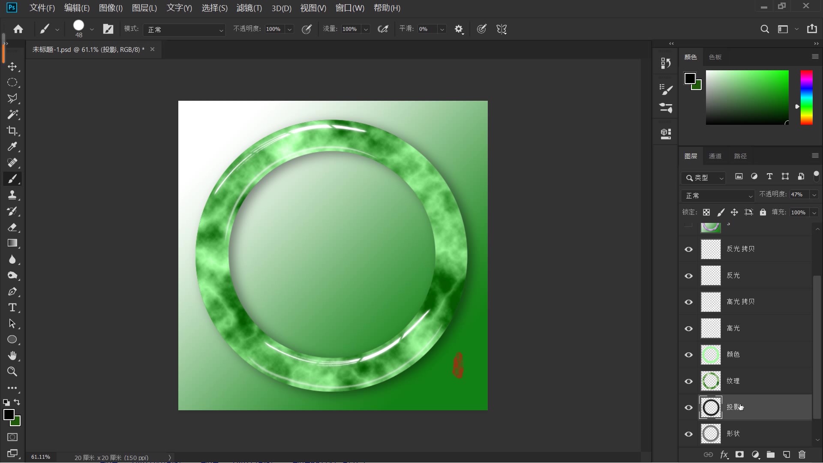Image resolution: width=823 pixels, height=463 pixels.
Task: Select the Path Selection tool
Action: click(12, 324)
